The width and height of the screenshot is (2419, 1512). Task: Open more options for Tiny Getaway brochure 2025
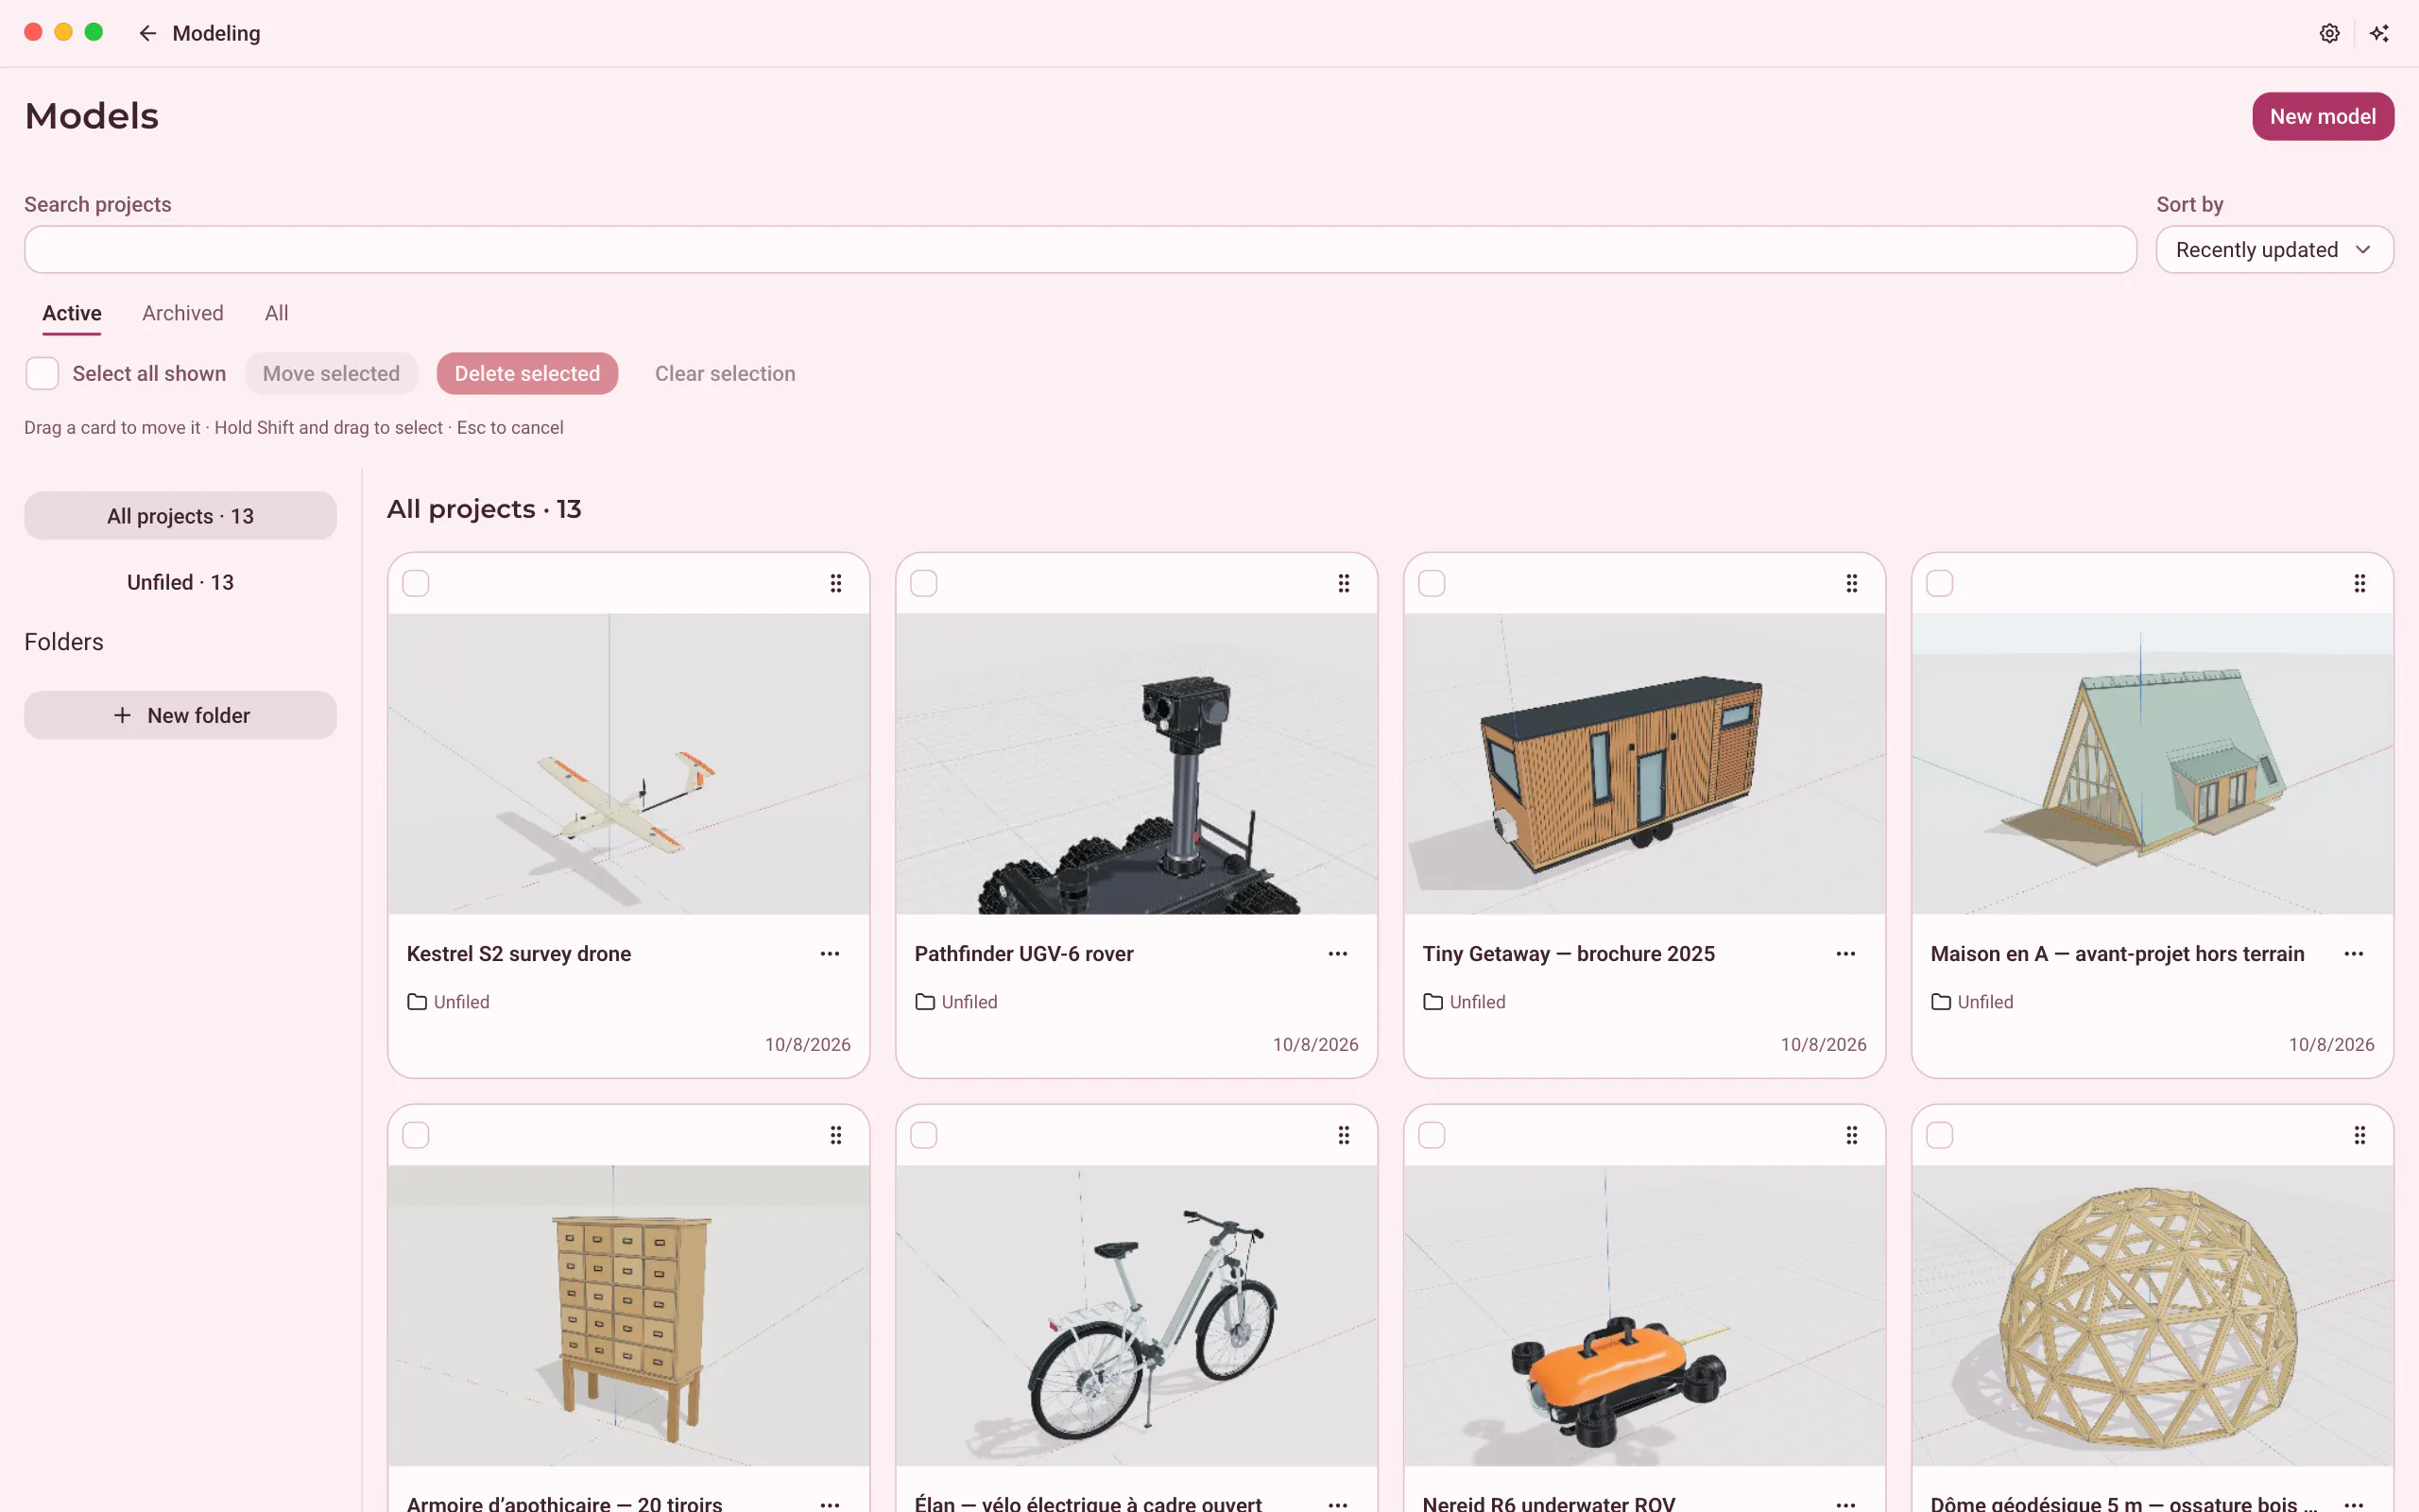tap(1845, 954)
